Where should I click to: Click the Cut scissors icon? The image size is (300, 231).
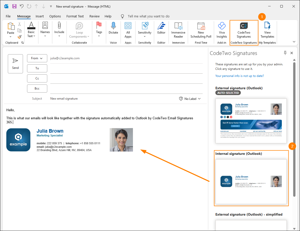pos(19,24)
